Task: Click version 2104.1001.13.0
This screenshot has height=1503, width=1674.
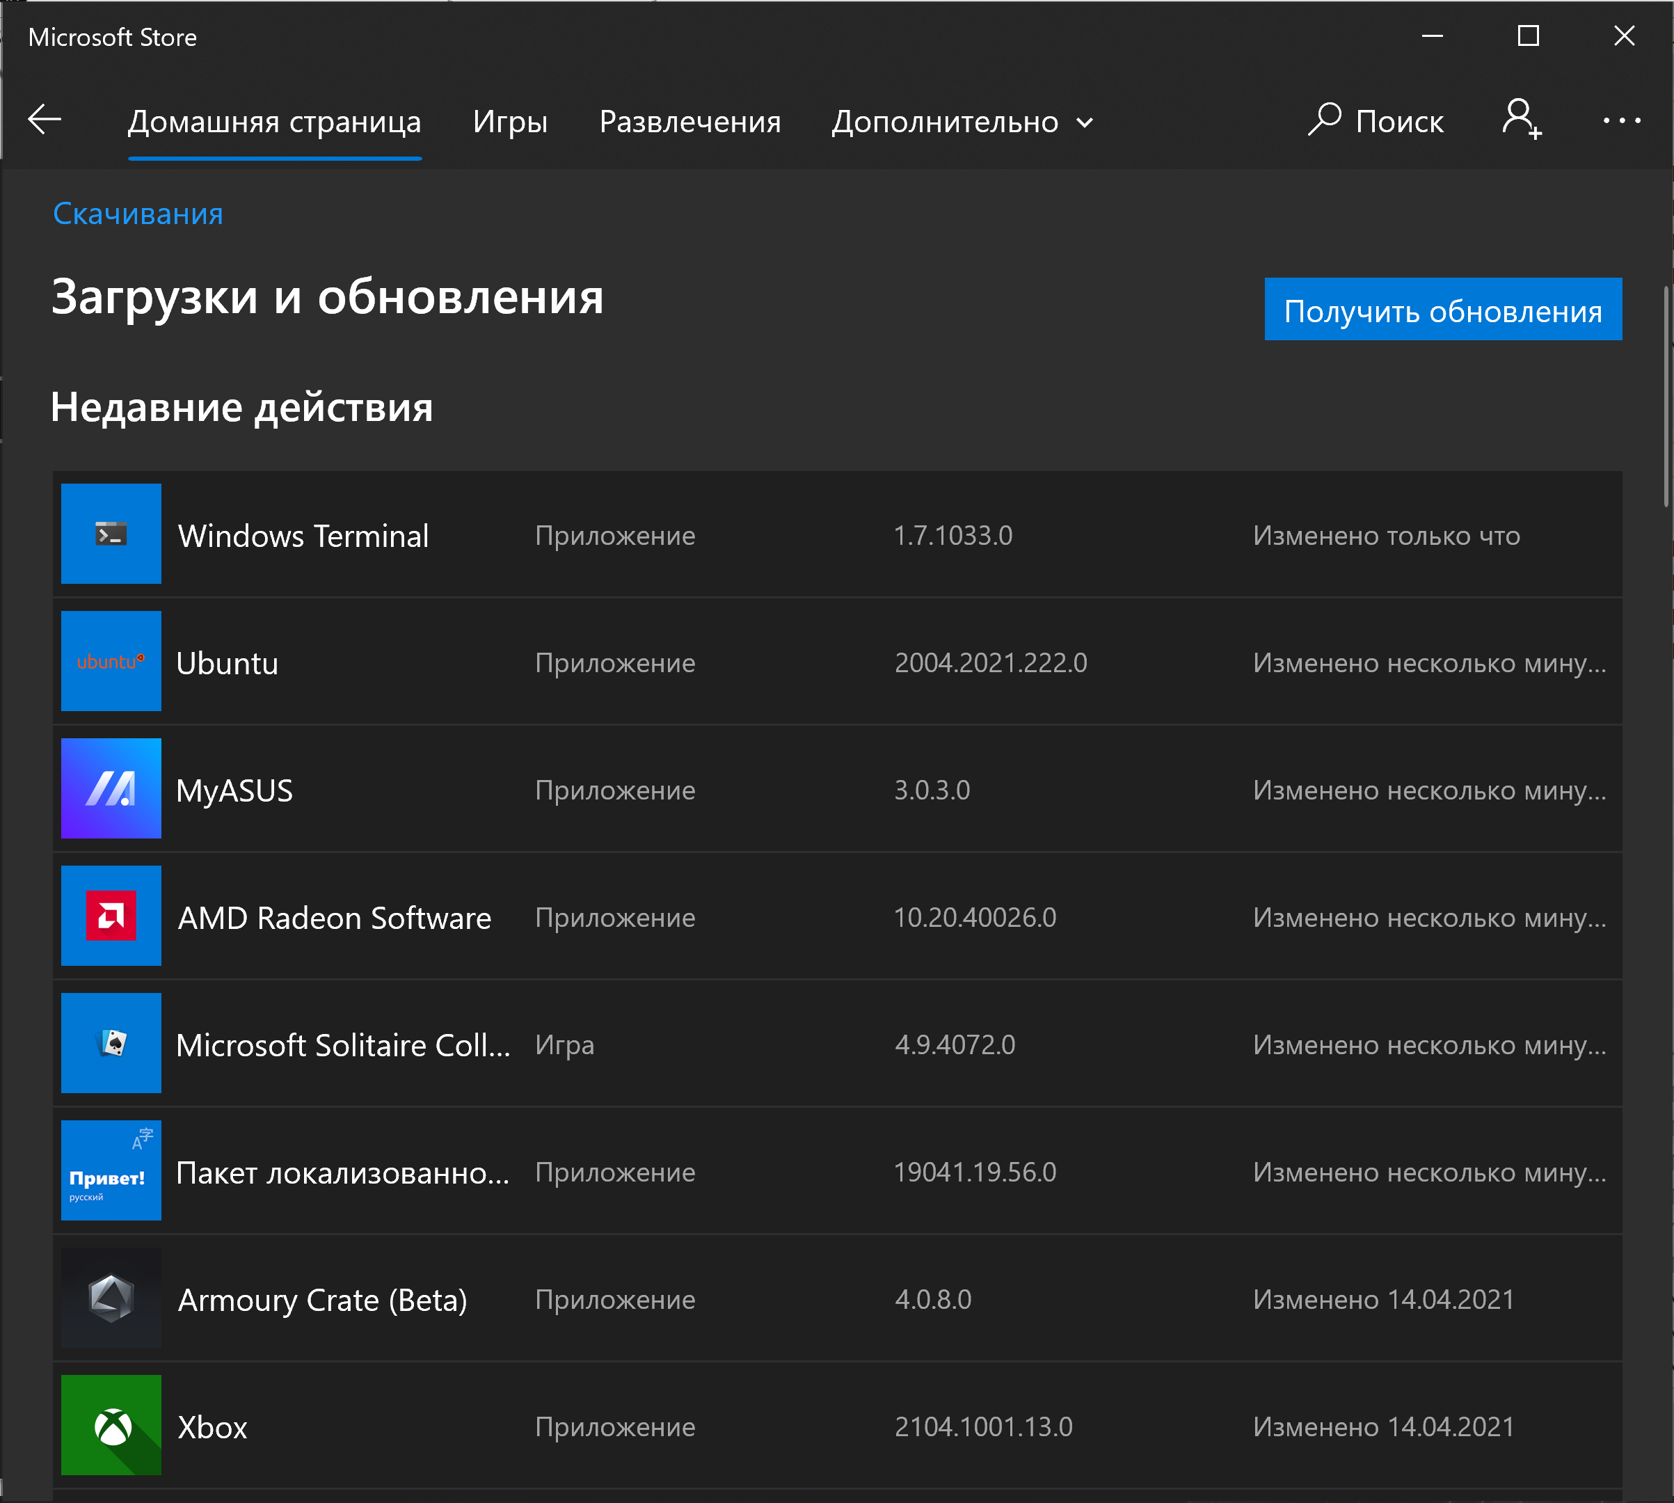Action: (x=984, y=1426)
